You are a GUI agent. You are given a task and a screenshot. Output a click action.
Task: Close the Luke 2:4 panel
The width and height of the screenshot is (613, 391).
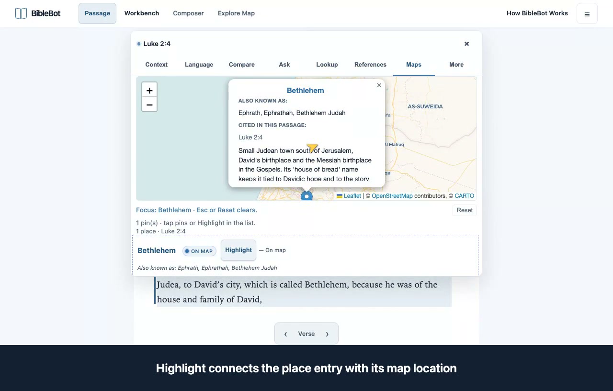[x=466, y=44]
